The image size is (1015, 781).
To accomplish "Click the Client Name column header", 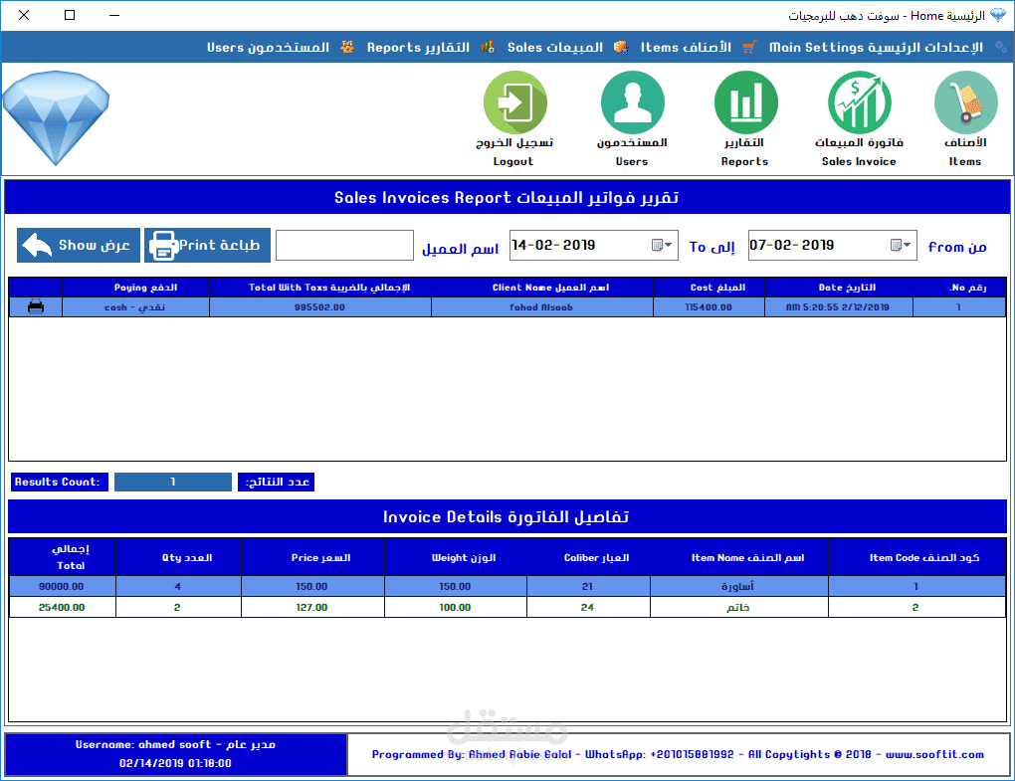I will pos(542,288).
